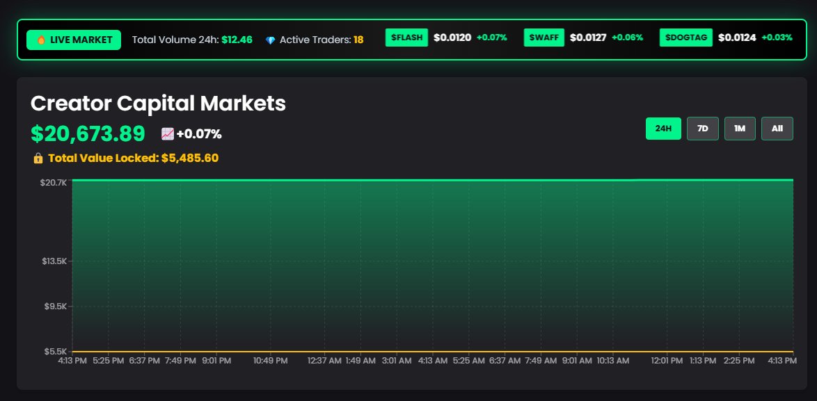Click the $FLASH +0.07% change in ticker
The height and width of the screenshot is (401, 817).
(491, 38)
